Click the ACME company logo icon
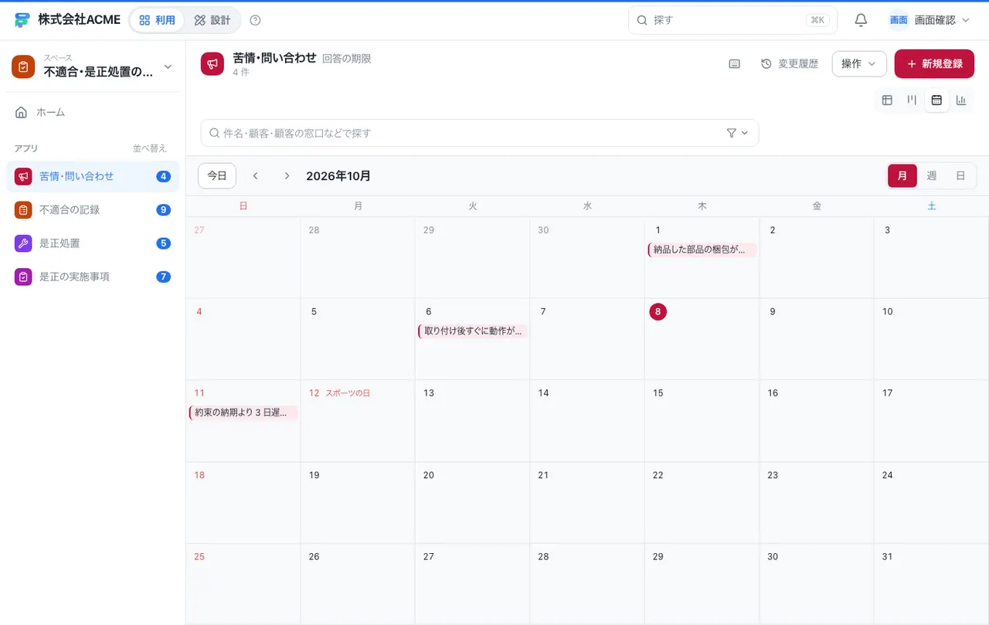This screenshot has height=625, width=989. [x=22, y=20]
